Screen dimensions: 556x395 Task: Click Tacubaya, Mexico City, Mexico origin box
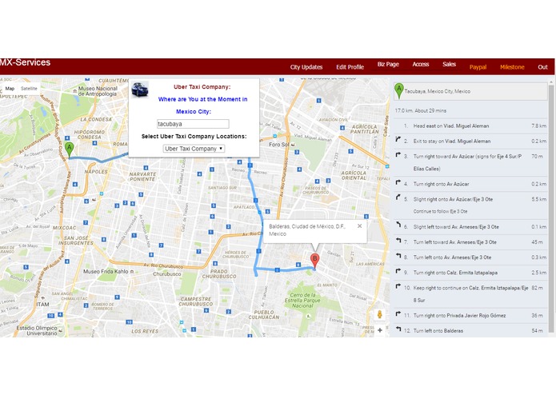470,91
